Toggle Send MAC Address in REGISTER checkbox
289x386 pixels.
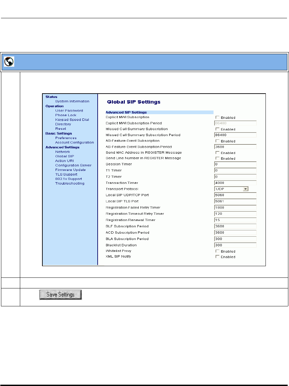tap(217, 153)
